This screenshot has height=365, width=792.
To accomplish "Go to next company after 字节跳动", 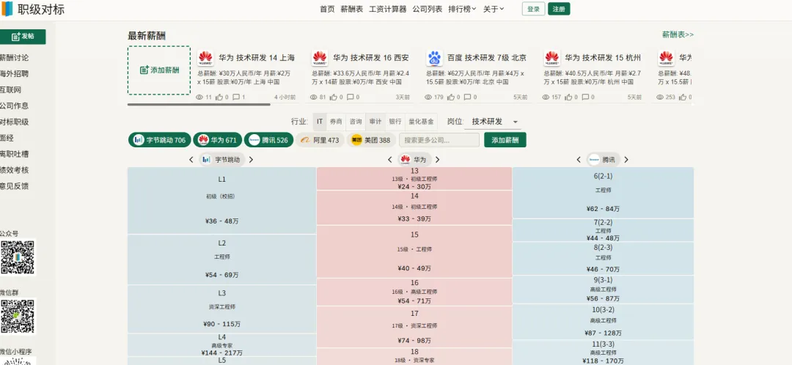I will click(251, 160).
